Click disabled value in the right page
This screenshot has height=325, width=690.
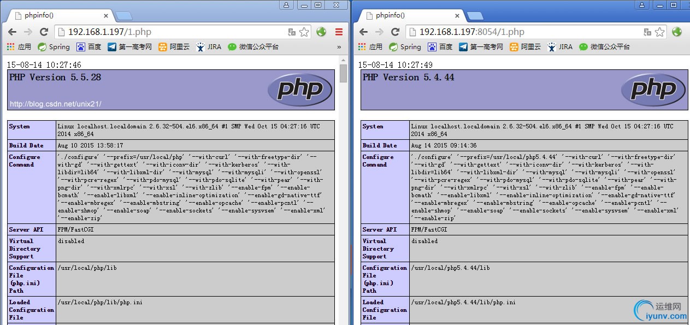tap(424, 241)
